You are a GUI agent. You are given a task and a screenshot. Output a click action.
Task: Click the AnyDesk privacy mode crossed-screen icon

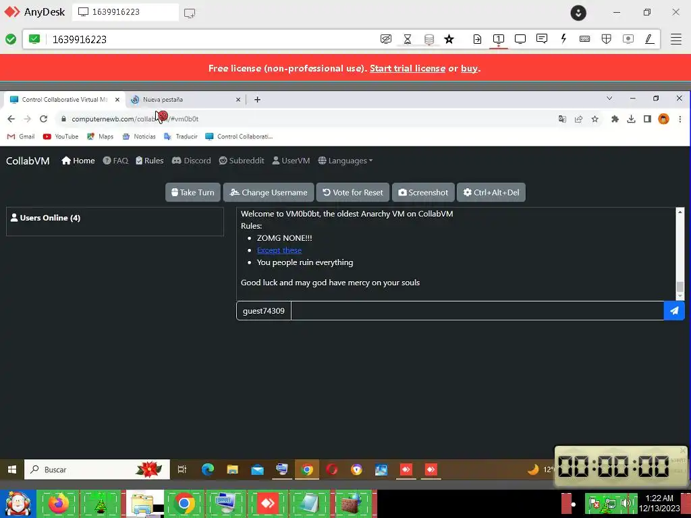pos(385,39)
